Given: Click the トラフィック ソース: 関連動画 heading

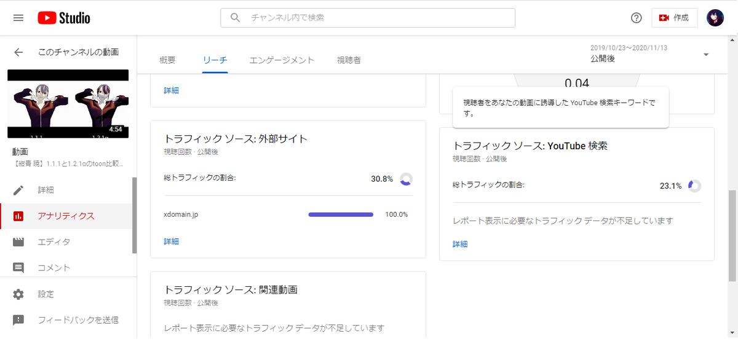Looking at the screenshot, I should 231,289.
